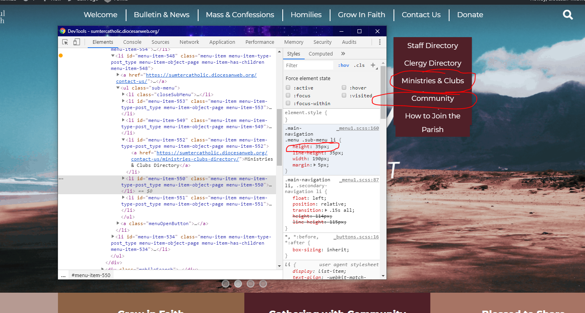This screenshot has height=313, width=585.
Task: Collapse the ul sub-menu node
Action: point(118,88)
